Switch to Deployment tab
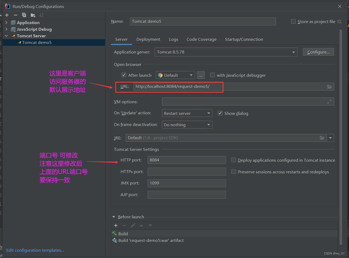349x258 pixels. pos(148,39)
